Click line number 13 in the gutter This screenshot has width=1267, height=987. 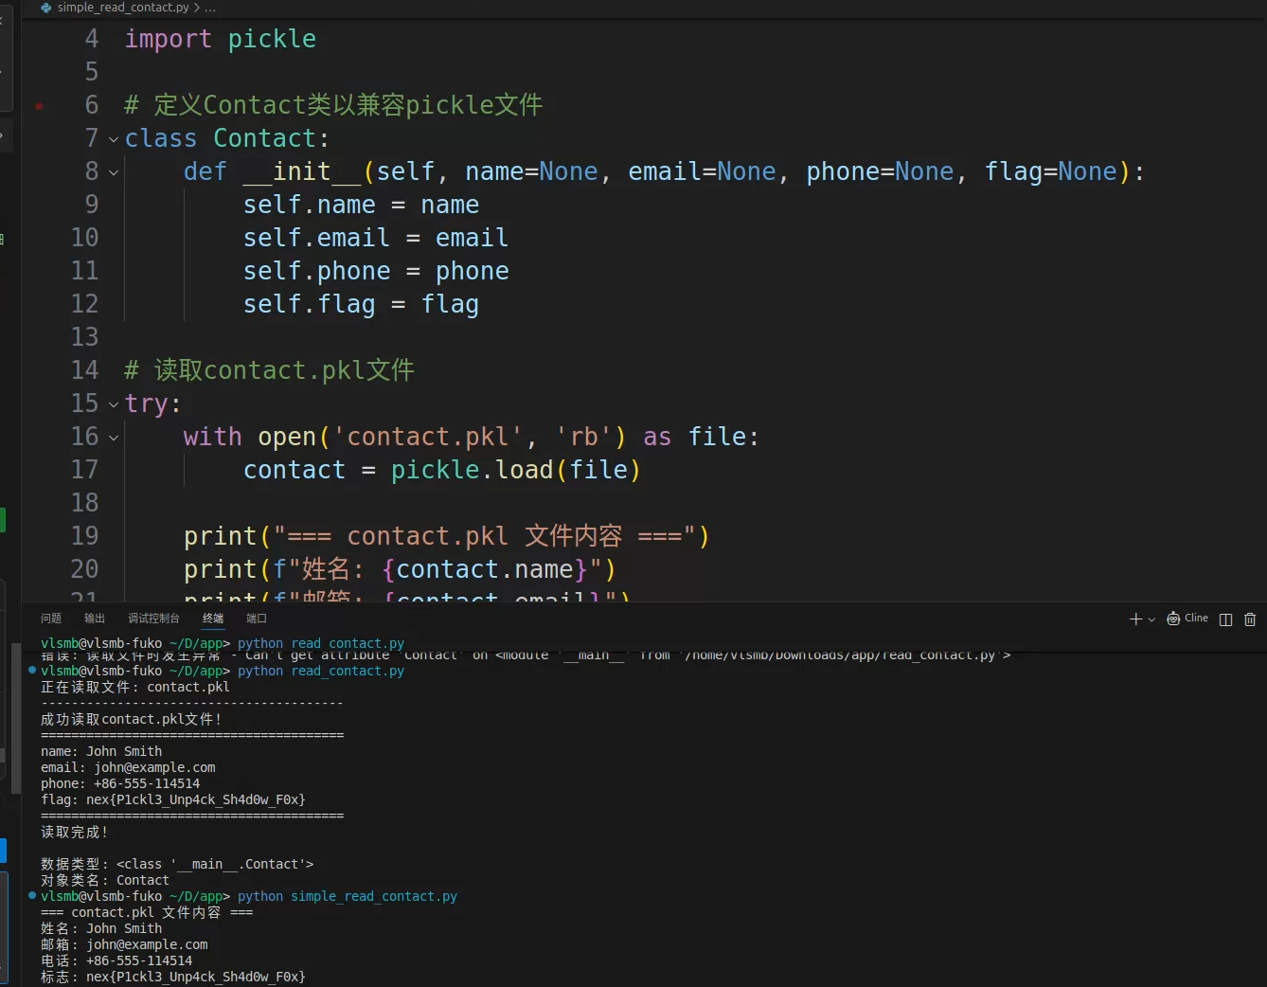pos(84,337)
